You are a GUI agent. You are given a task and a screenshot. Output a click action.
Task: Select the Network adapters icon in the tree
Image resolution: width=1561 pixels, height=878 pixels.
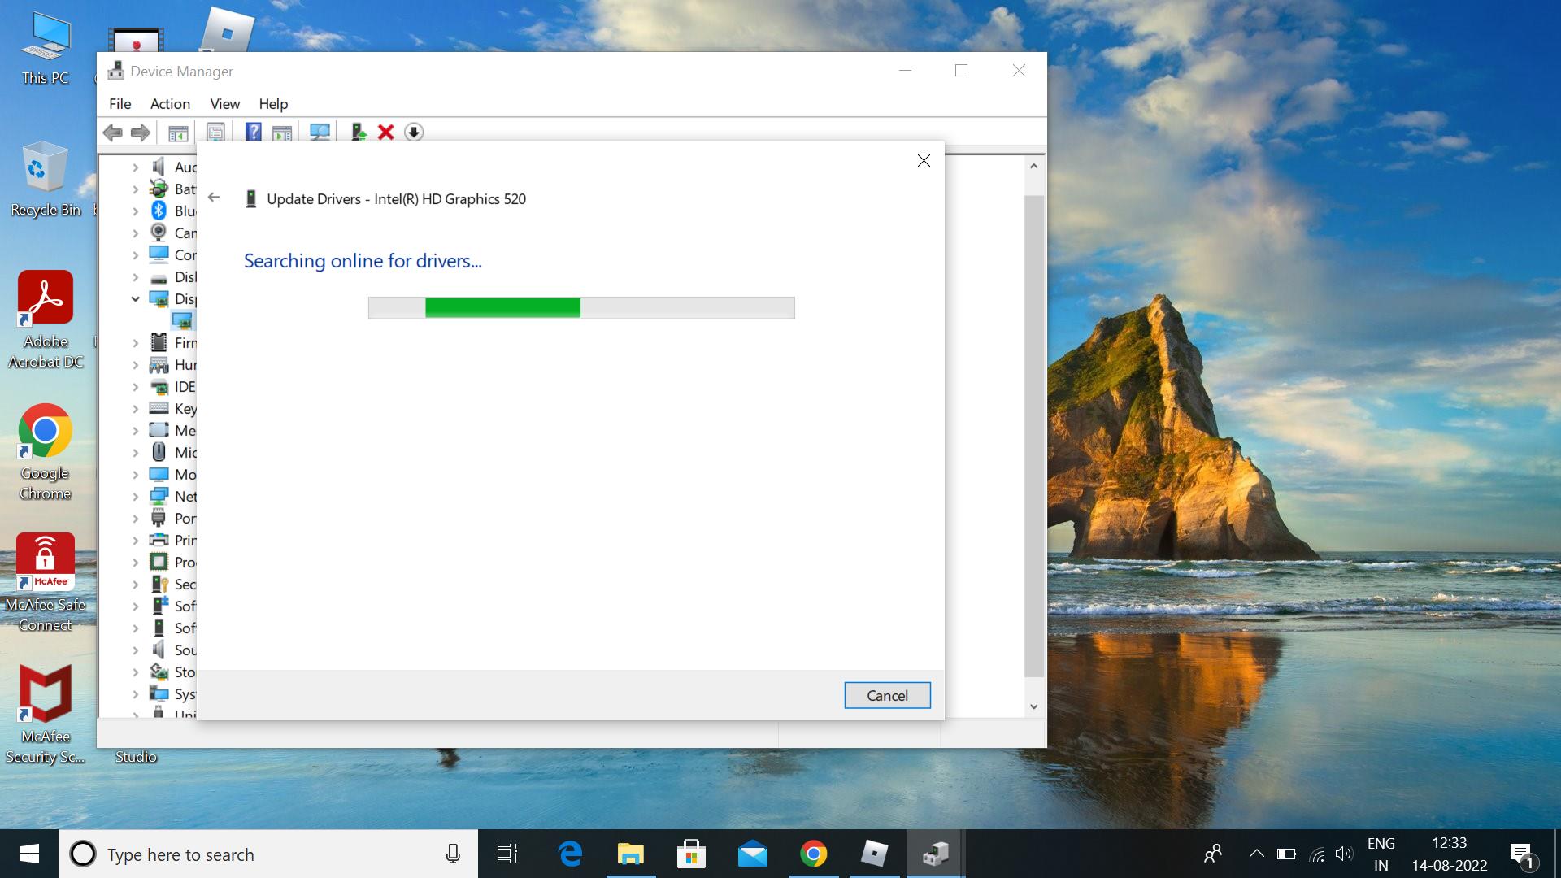point(159,496)
